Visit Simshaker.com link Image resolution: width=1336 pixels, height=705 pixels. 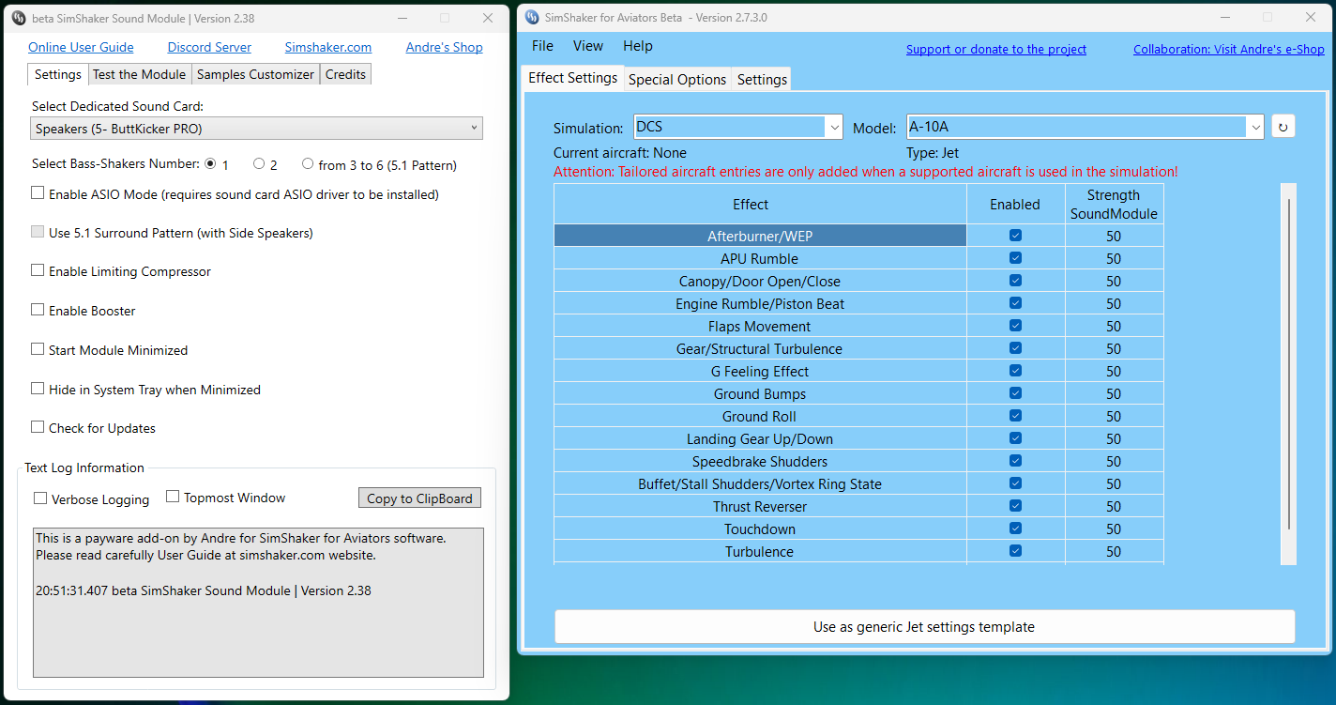click(328, 47)
